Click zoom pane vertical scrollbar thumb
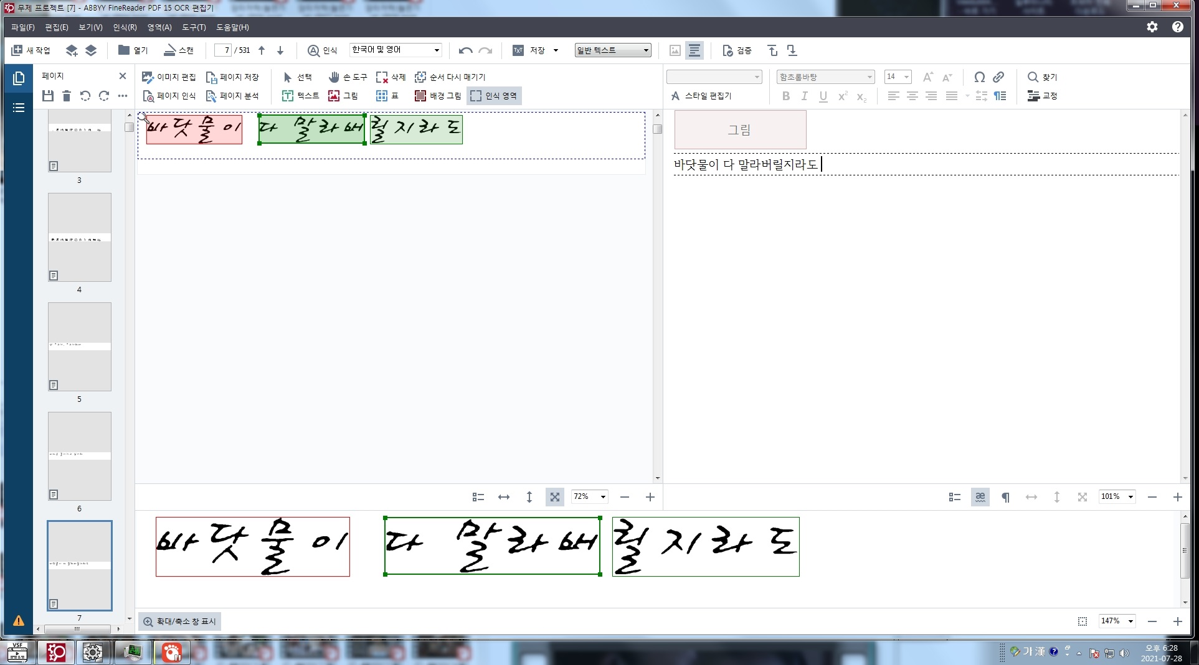 pyautogui.click(x=1185, y=551)
